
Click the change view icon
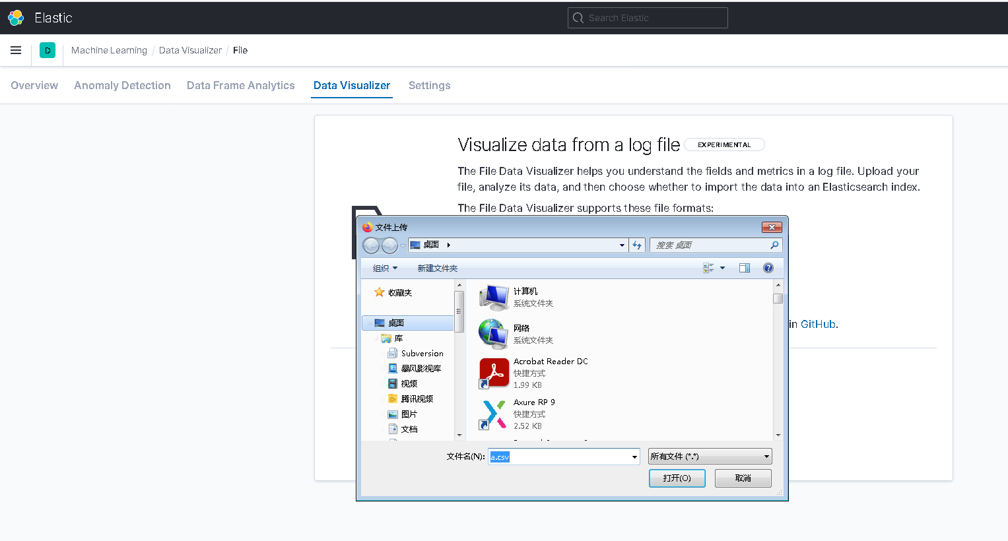pos(708,268)
